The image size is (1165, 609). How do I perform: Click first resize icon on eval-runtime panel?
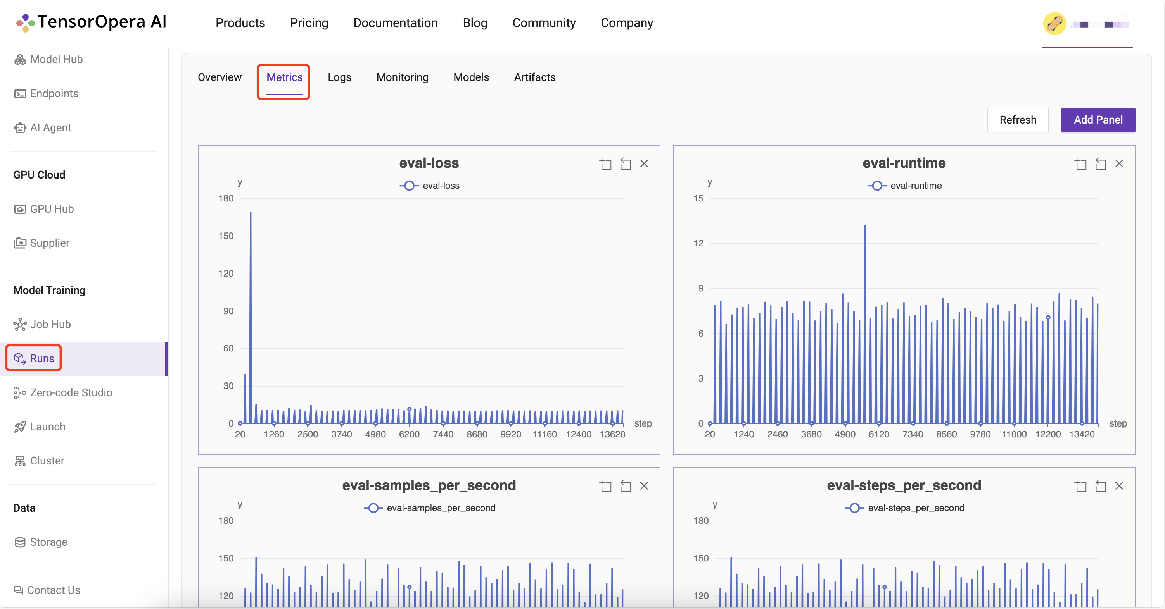tap(1080, 163)
